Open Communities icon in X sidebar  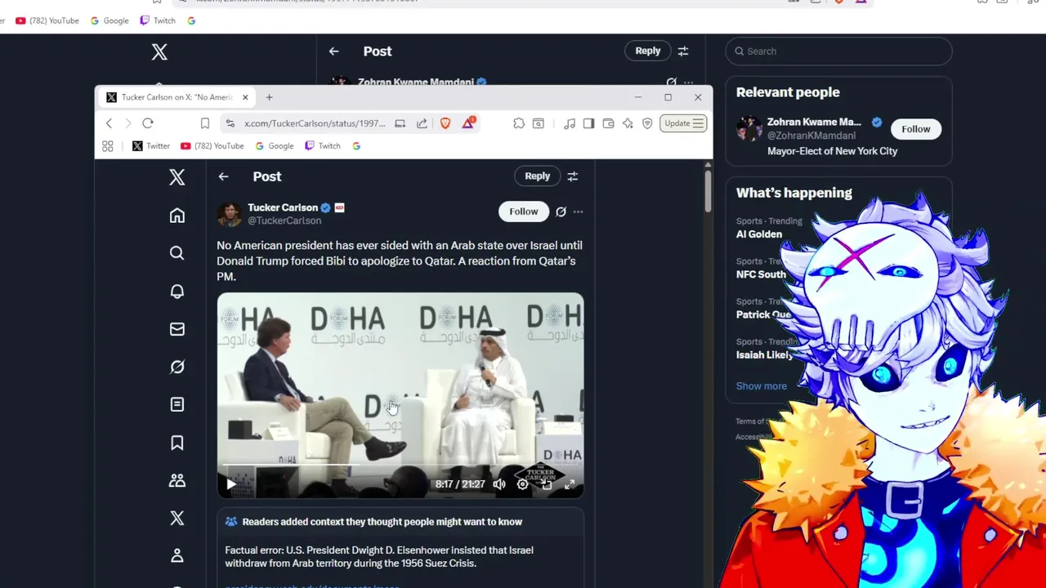click(x=177, y=480)
